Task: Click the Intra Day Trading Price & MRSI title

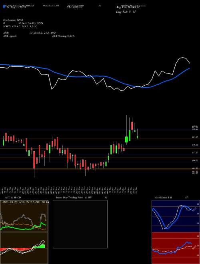Action: tap(82, 198)
